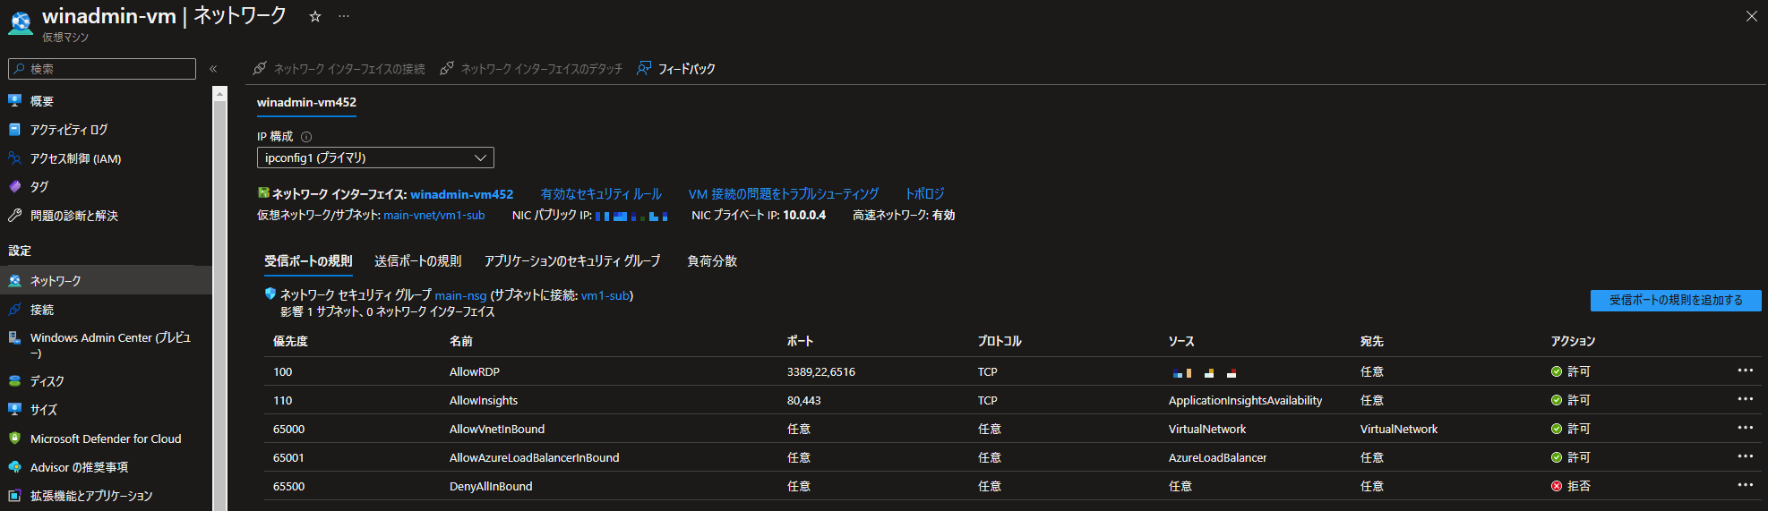The width and height of the screenshot is (1768, 511).
Task: Sort by the 優先度 column header
Action: click(x=290, y=342)
